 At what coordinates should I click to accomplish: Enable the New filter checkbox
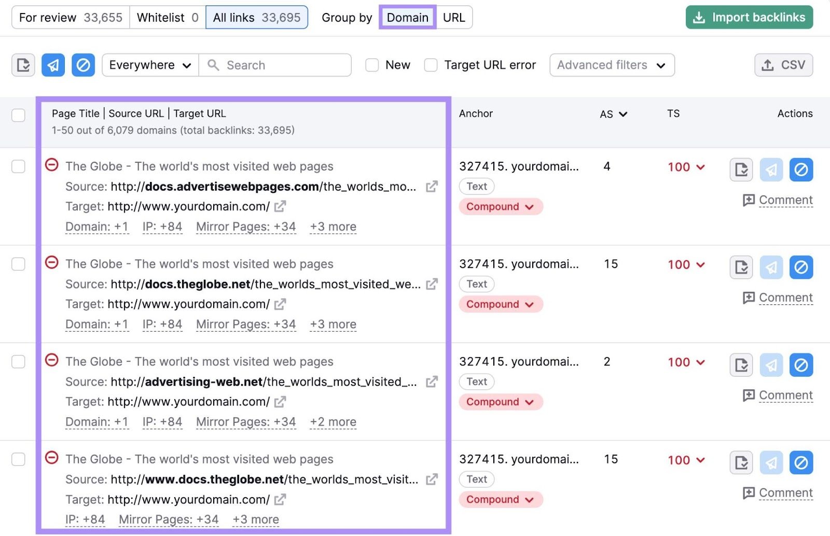[371, 65]
